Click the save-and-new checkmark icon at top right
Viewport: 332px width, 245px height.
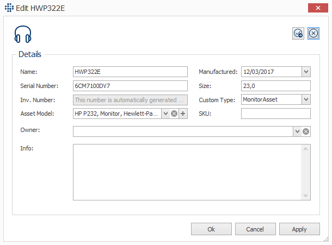(298, 33)
